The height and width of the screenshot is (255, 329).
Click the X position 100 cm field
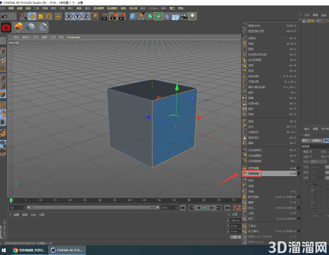pyautogui.click(x=236, y=221)
